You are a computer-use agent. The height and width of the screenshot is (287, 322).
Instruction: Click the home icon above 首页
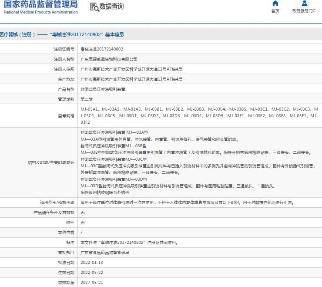[x=275, y=3]
